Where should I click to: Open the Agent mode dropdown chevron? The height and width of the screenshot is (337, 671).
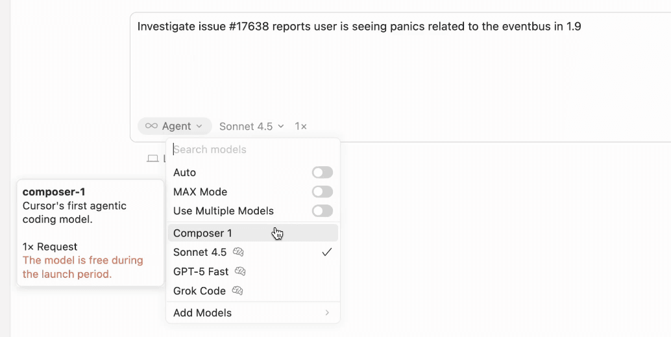(x=199, y=126)
